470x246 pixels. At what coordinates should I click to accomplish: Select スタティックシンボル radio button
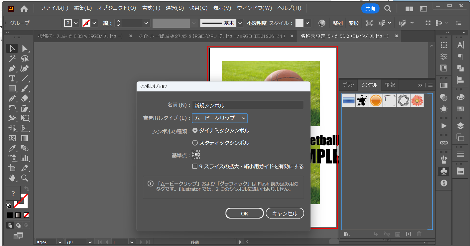coord(195,143)
